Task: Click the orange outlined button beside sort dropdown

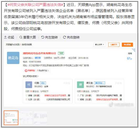Action: [x=114, y=45]
